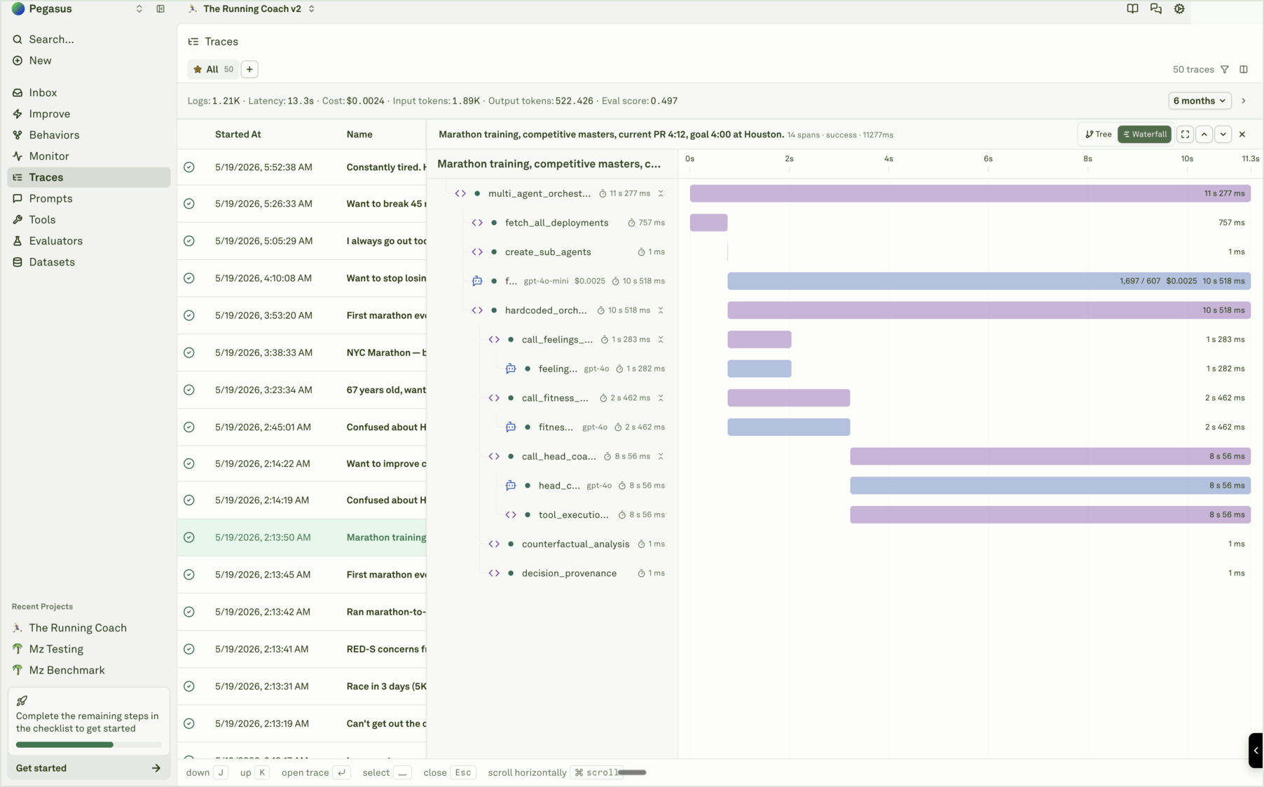Click status check icon for 3:53:20 AM trace
This screenshot has height=787, width=1264.
[x=189, y=315]
